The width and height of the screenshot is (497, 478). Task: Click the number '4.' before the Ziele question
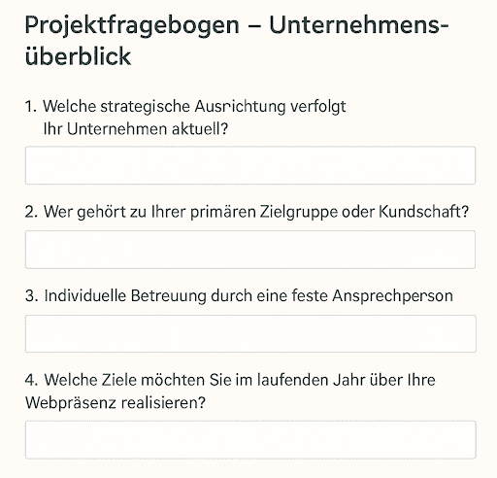pyautogui.click(x=31, y=380)
